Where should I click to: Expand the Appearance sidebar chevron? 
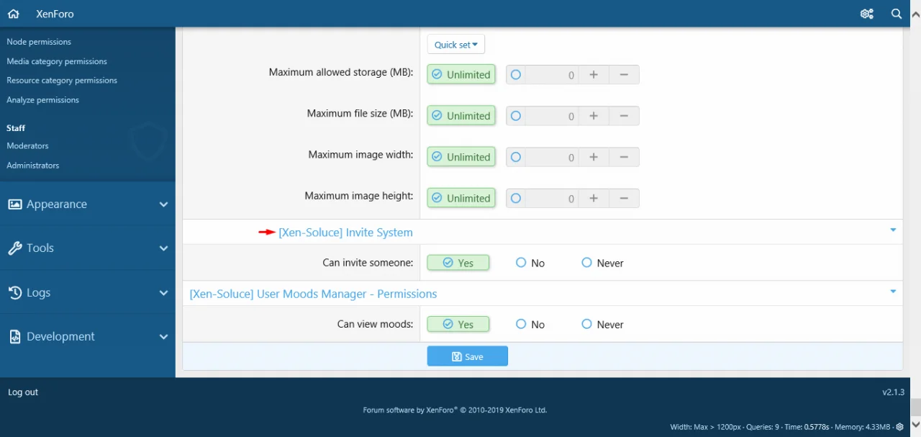[x=163, y=204]
